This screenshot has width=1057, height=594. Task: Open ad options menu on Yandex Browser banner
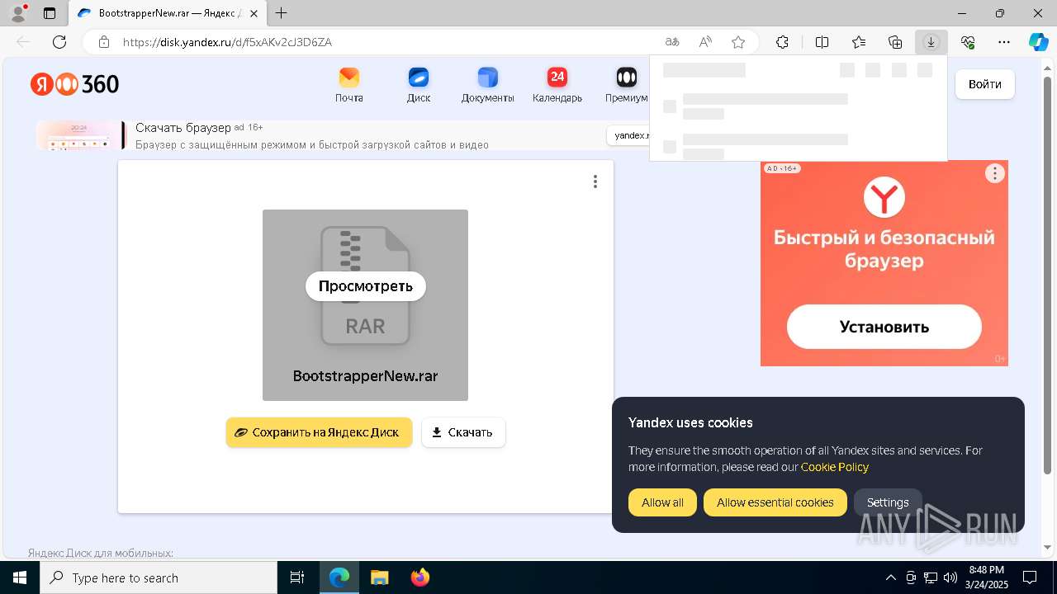point(995,173)
